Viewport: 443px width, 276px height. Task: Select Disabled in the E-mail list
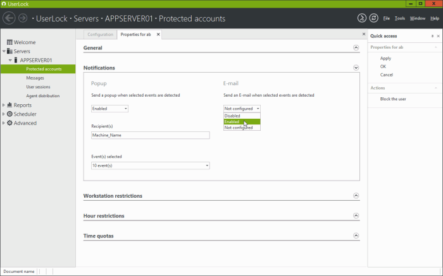pyautogui.click(x=242, y=116)
